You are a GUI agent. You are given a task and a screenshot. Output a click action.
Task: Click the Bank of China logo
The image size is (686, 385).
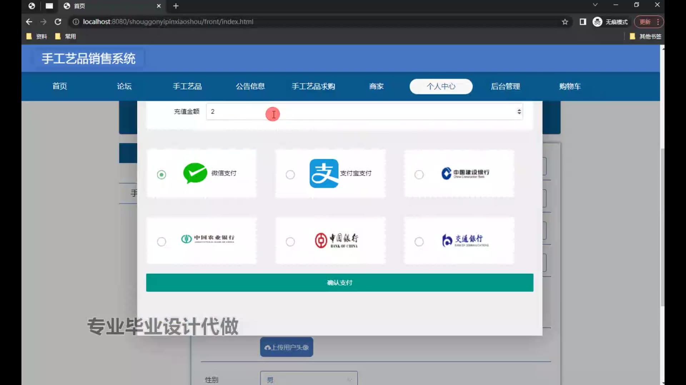point(336,241)
